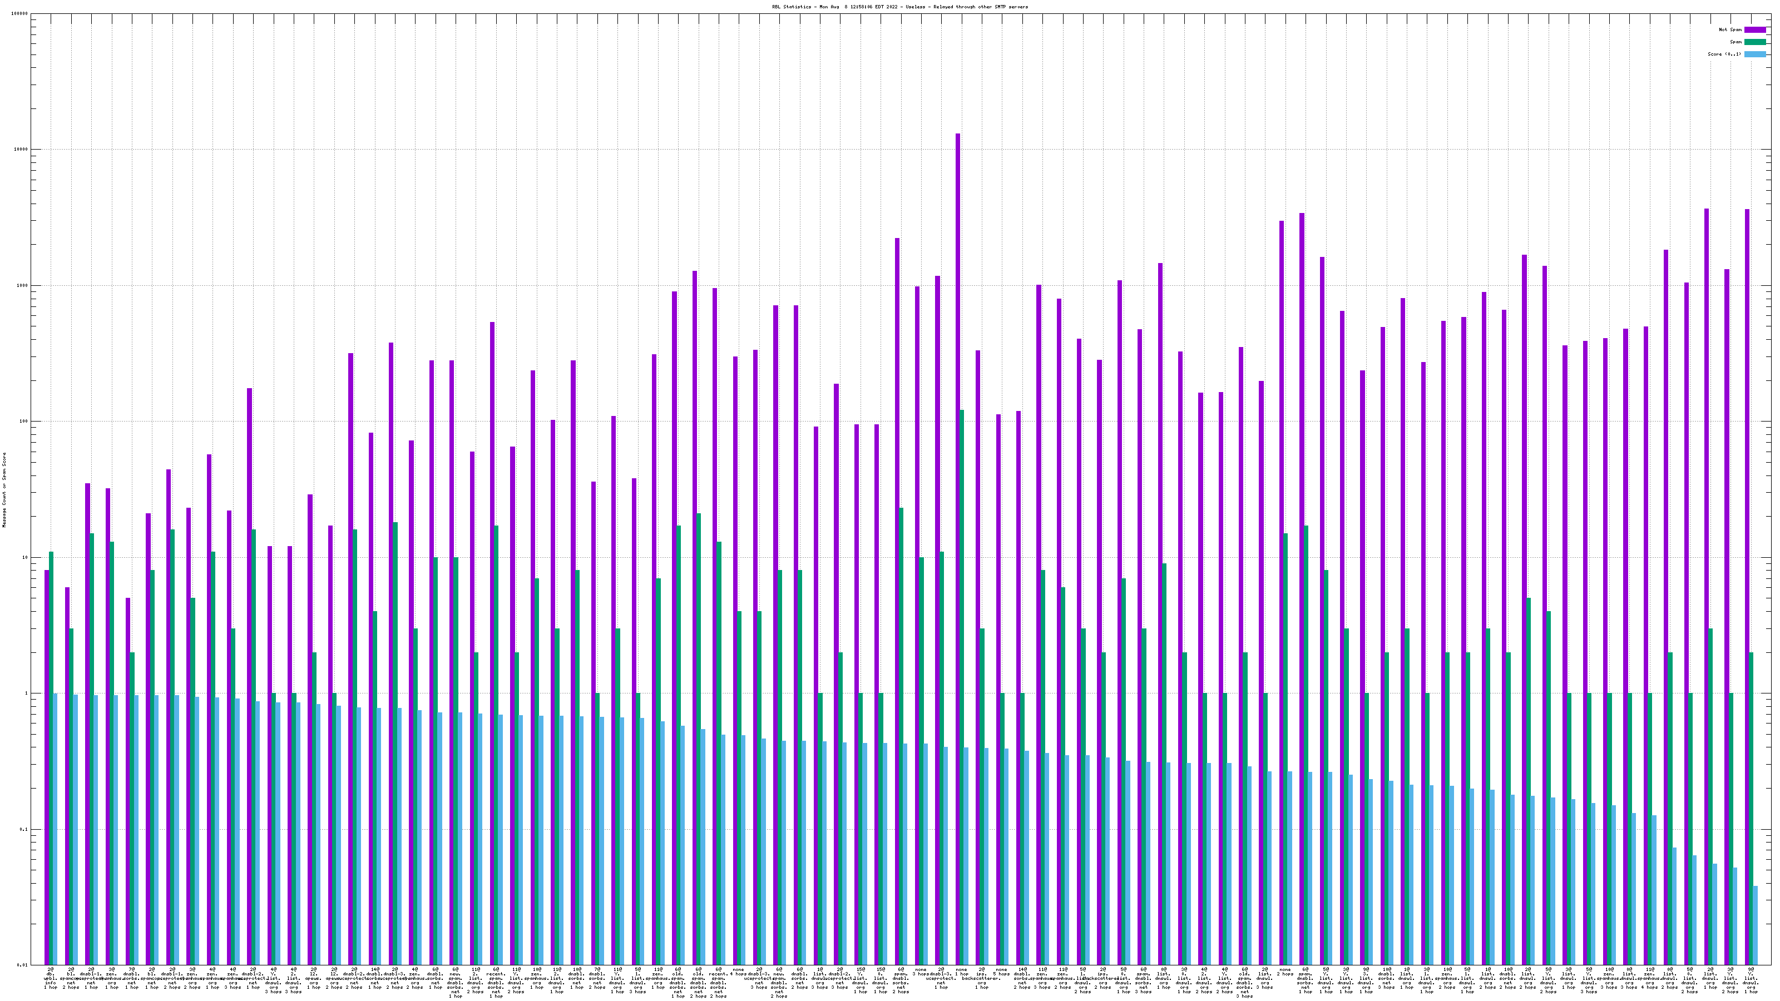
Task: Click the first x-axis label "db.upbl.info 1 hop"
Action: point(51,978)
